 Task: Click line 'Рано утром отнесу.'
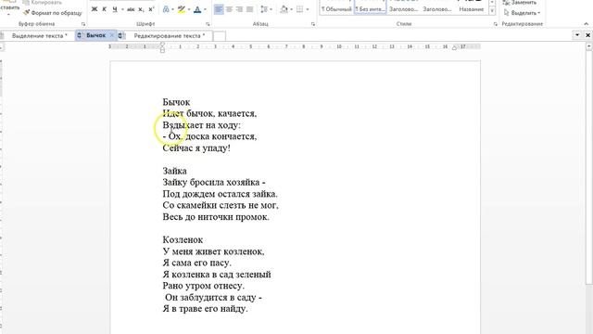(204, 286)
